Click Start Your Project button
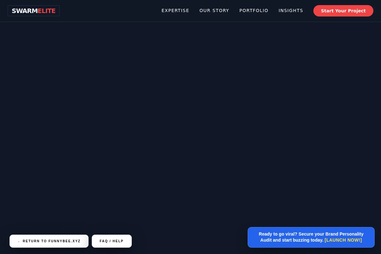 (x=343, y=11)
